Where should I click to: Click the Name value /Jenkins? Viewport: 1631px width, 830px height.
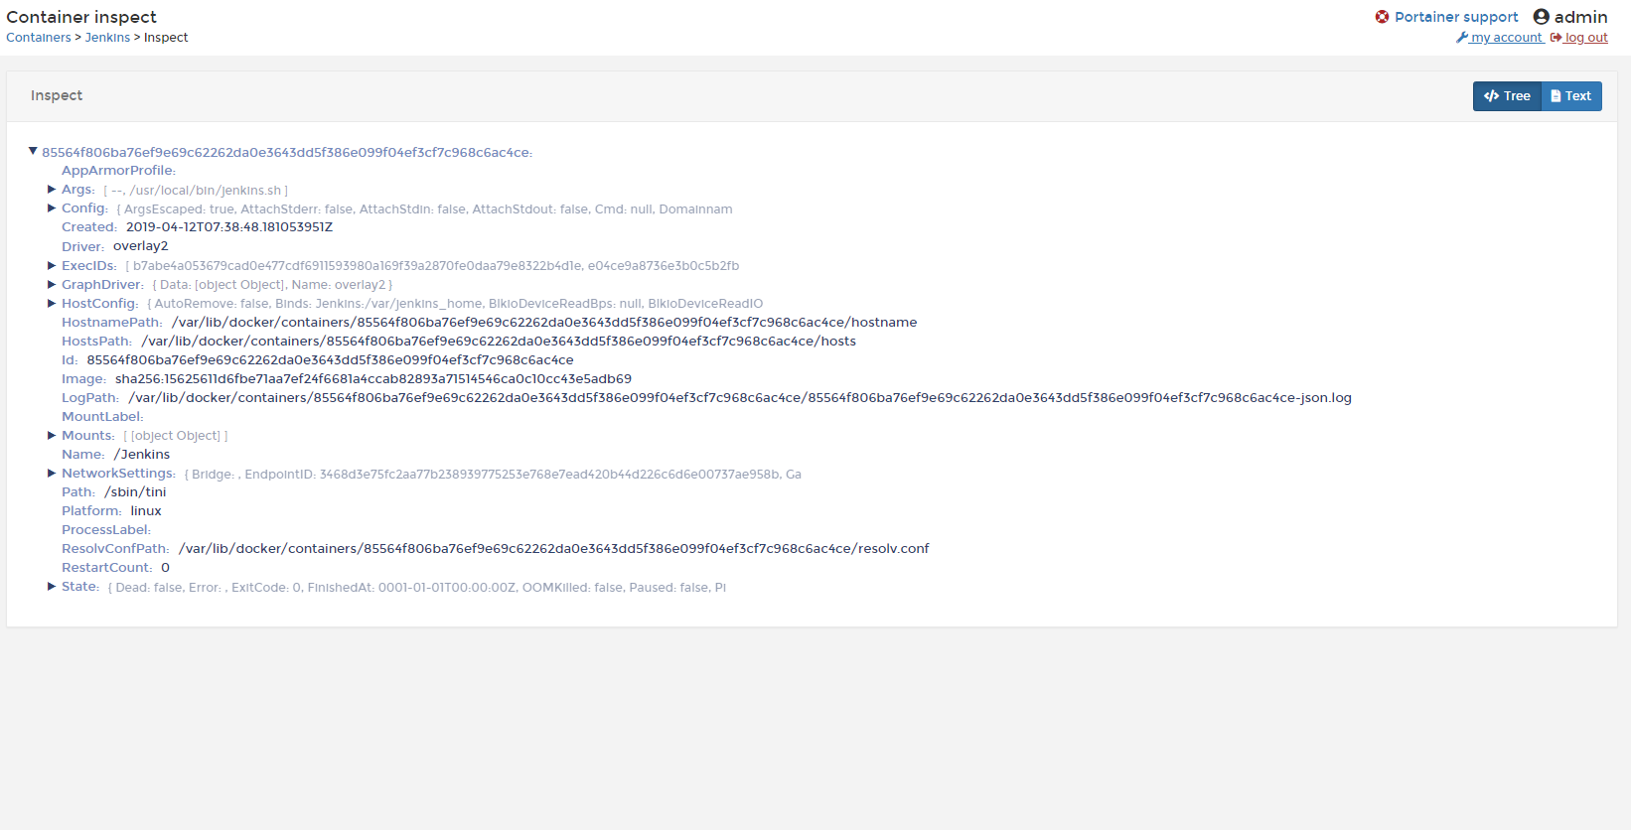click(x=142, y=455)
